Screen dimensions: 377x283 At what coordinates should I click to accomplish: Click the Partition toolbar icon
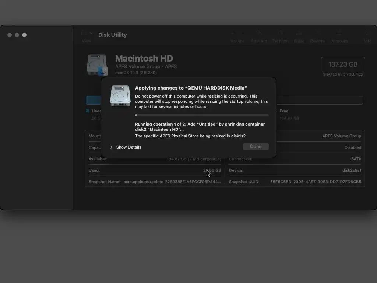(280, 33)
